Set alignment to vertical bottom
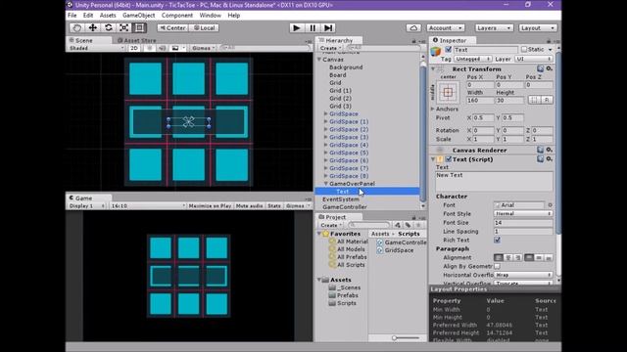Screen dimensions: 627x352 tap(549, 258)
